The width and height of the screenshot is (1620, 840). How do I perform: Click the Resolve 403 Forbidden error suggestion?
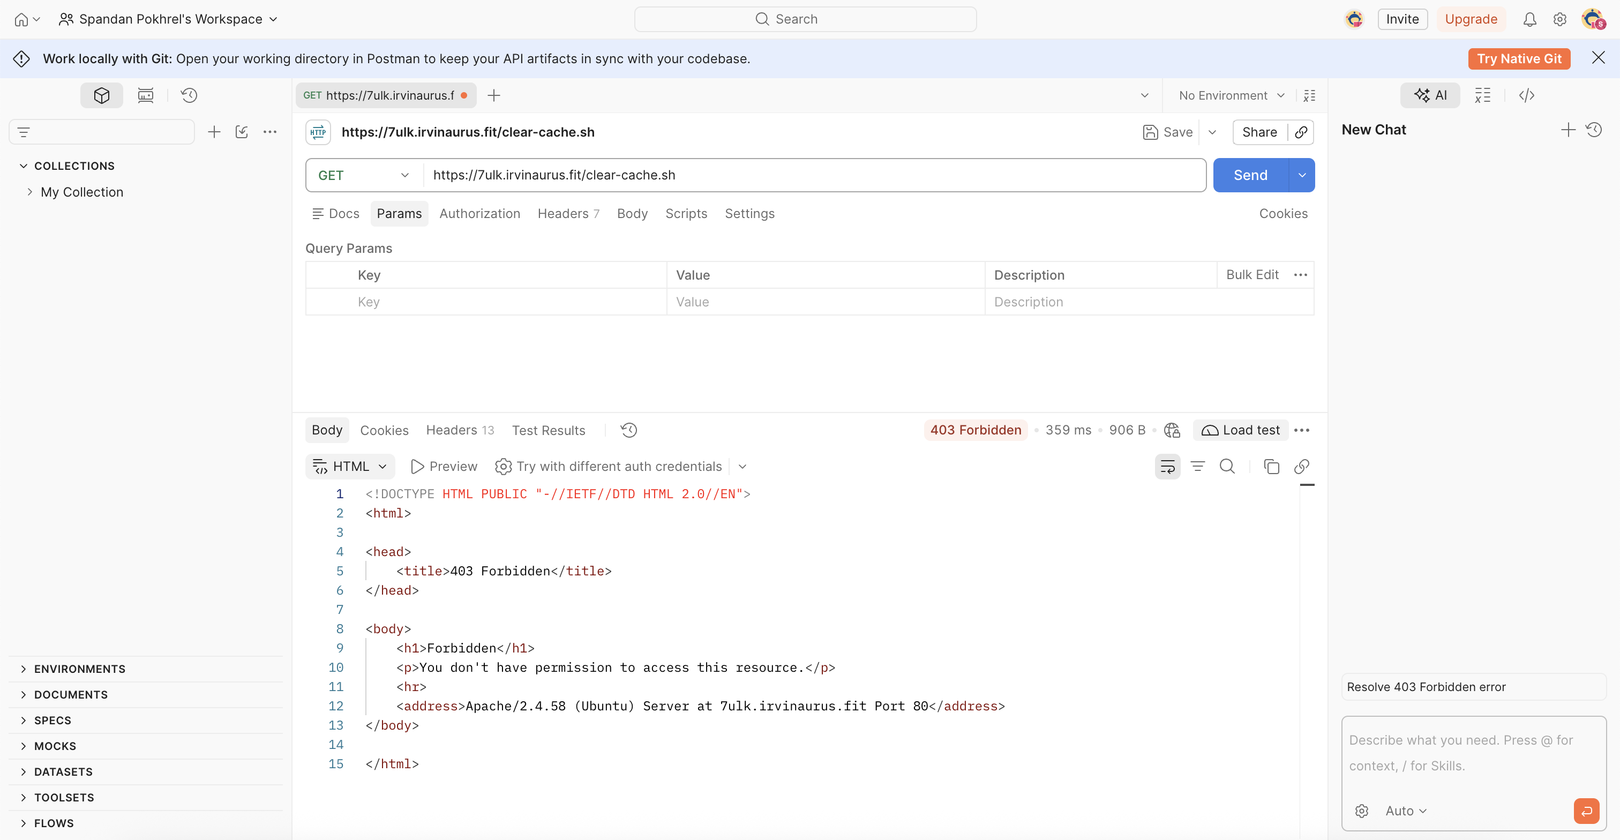1473,687
